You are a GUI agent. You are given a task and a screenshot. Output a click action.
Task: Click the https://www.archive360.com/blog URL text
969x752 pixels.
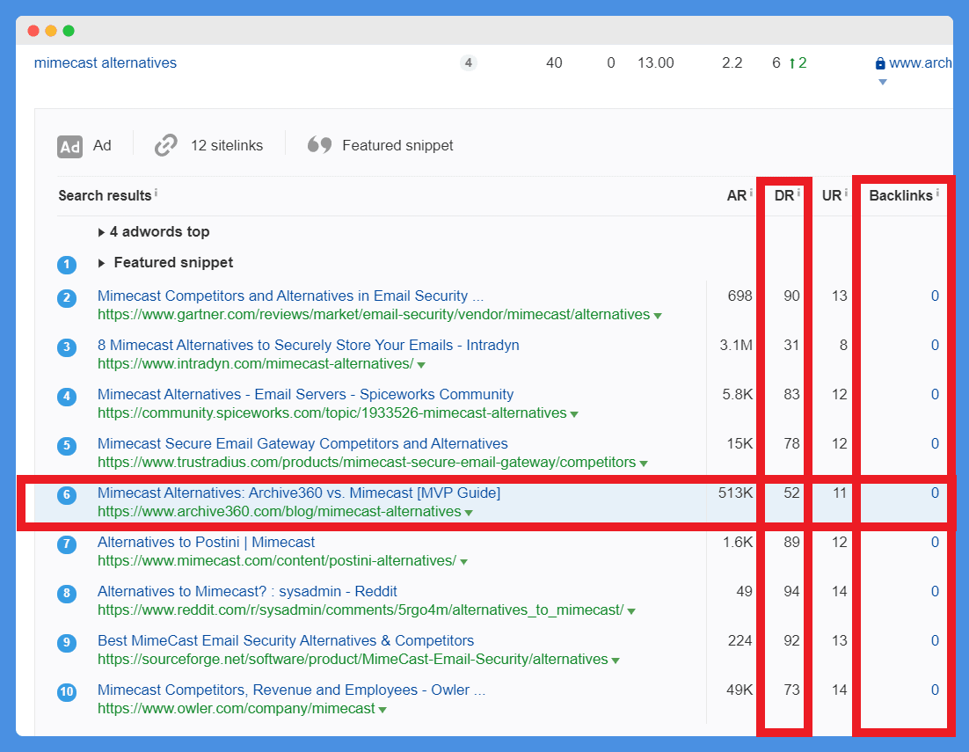280,512
